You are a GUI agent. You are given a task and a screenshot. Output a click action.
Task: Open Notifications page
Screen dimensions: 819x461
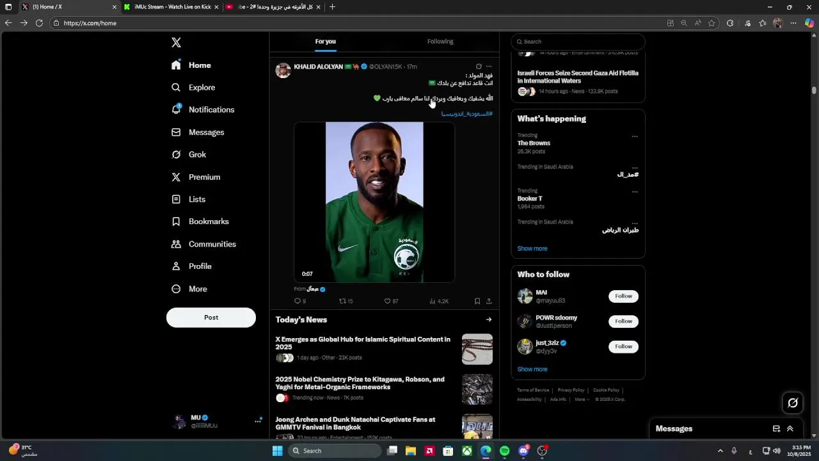(203, 109)
